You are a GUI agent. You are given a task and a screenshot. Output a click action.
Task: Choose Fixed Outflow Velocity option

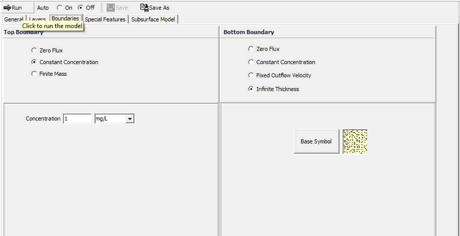pyautogui.click(x=251, y=75)
